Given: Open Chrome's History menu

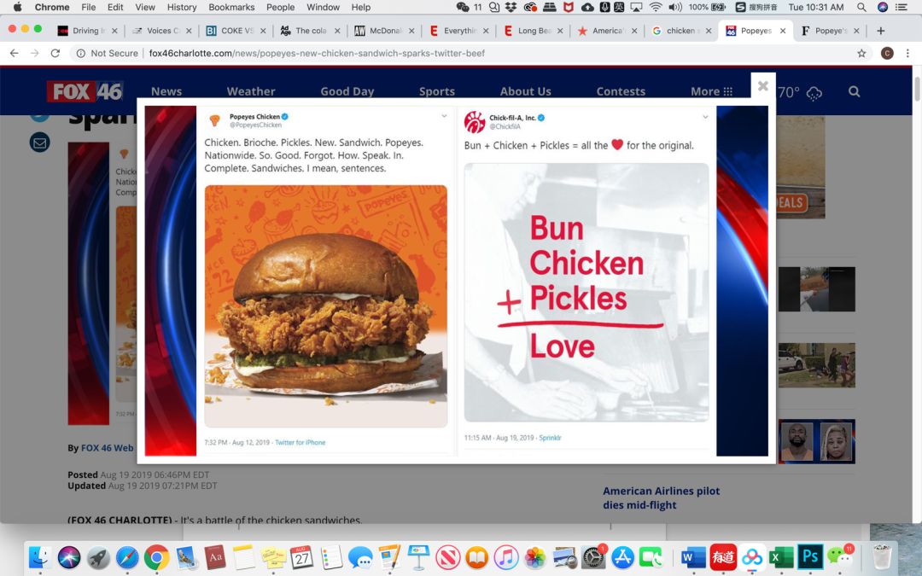Looking at the screenshot, I should click(182, 7).
